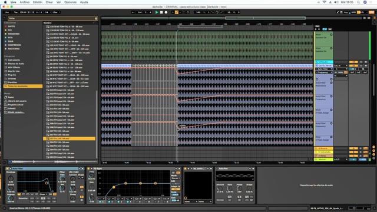
Task: Click the Stop button in the transport
Action: [161, 12]
